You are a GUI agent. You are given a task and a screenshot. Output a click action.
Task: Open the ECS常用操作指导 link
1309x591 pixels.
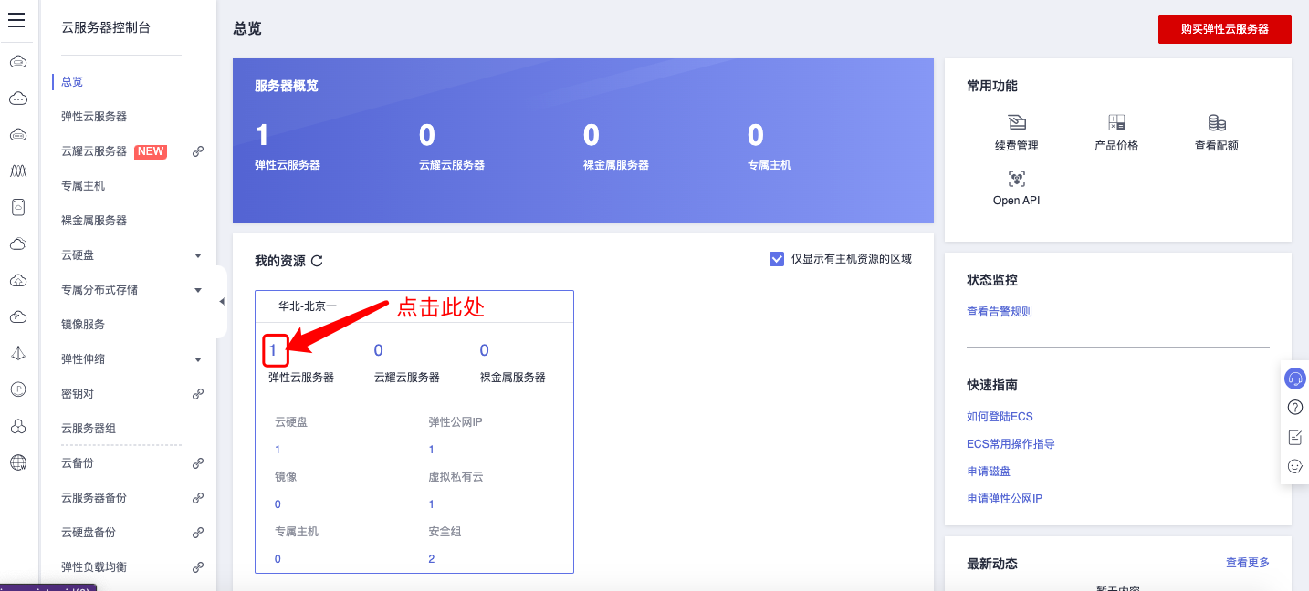pos(1011,444)
